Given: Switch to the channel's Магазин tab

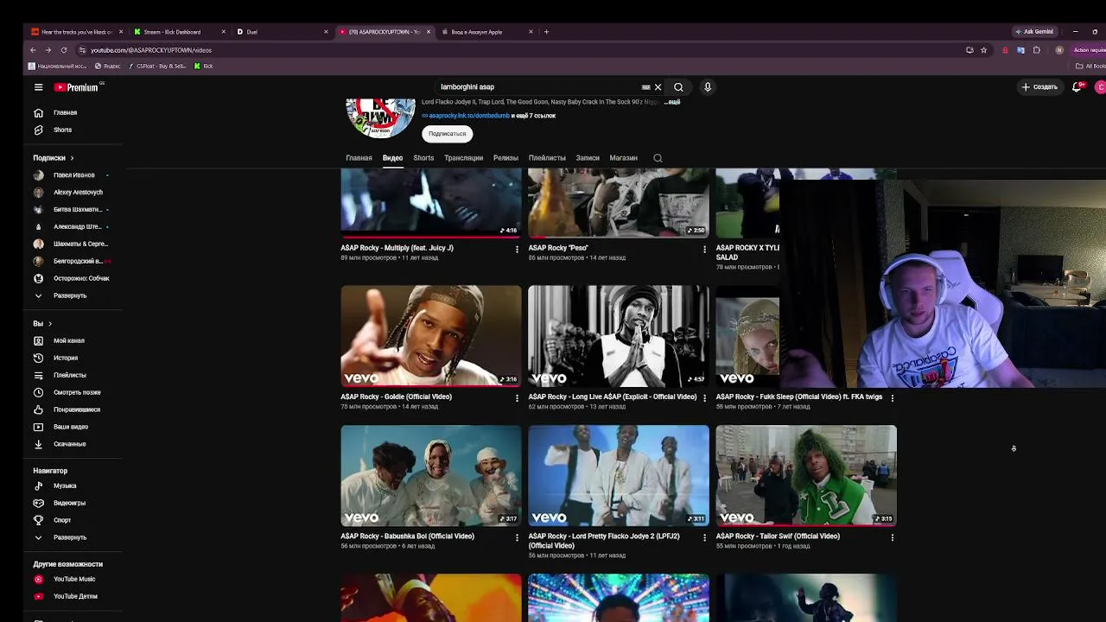Looking at the screenshot, I should [x=623, y=158].
